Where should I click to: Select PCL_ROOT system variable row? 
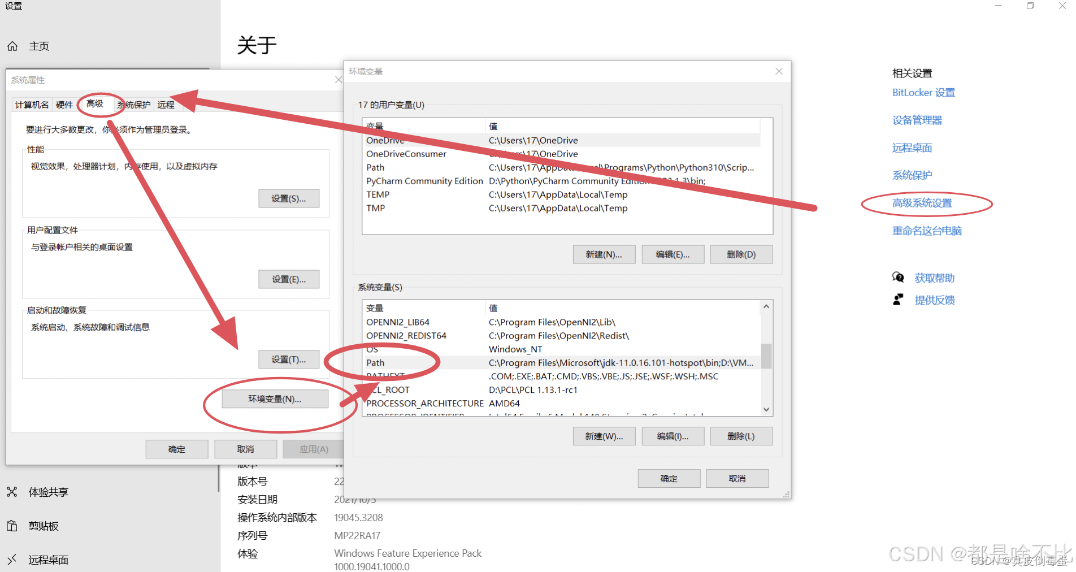[x=561, y=390]
